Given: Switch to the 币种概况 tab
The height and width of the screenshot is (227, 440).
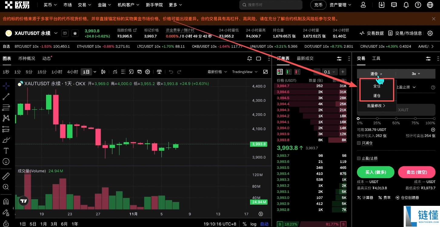Looking at the screenshot, I should (27, 58).
